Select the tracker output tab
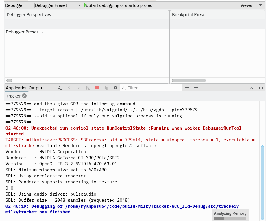 [x=14, y=96]
